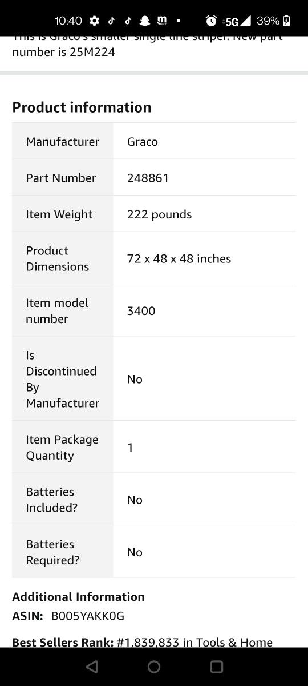Screen dimensions: 308x686
Task: Tap the Snapchat ghost notification icon
Action: 145,21
